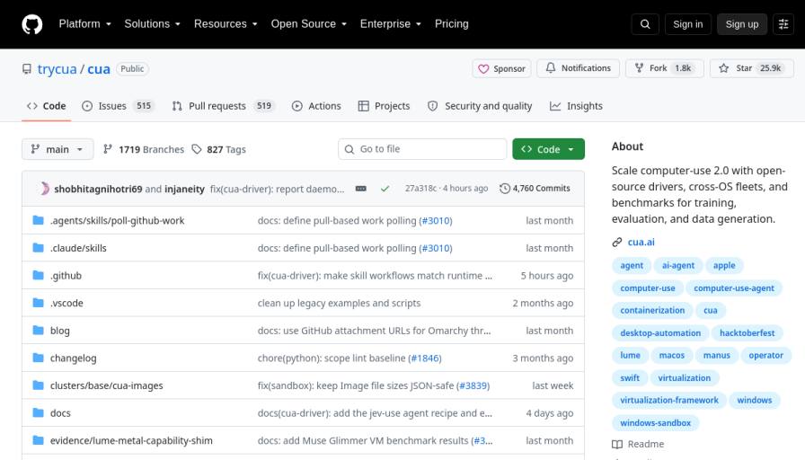Open the Resources dropdown menu
The image size is (805, 460).
pos(226,24)
